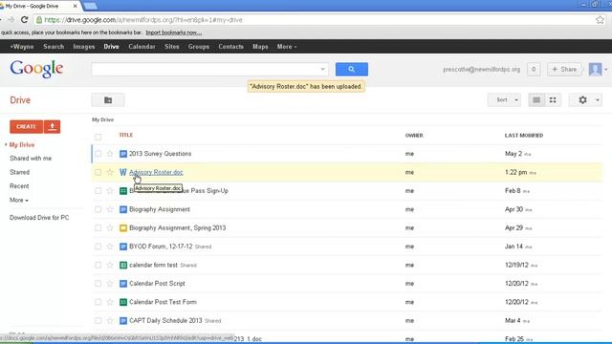
Task: Check the box for Advisory Roster.doc
Action: (x=98, y=172)
